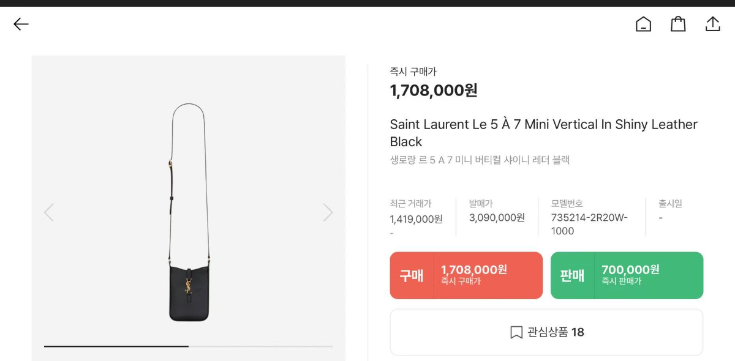Open the shopping bag icon
The image size is (735, 361).
click(x=678, y=24)
